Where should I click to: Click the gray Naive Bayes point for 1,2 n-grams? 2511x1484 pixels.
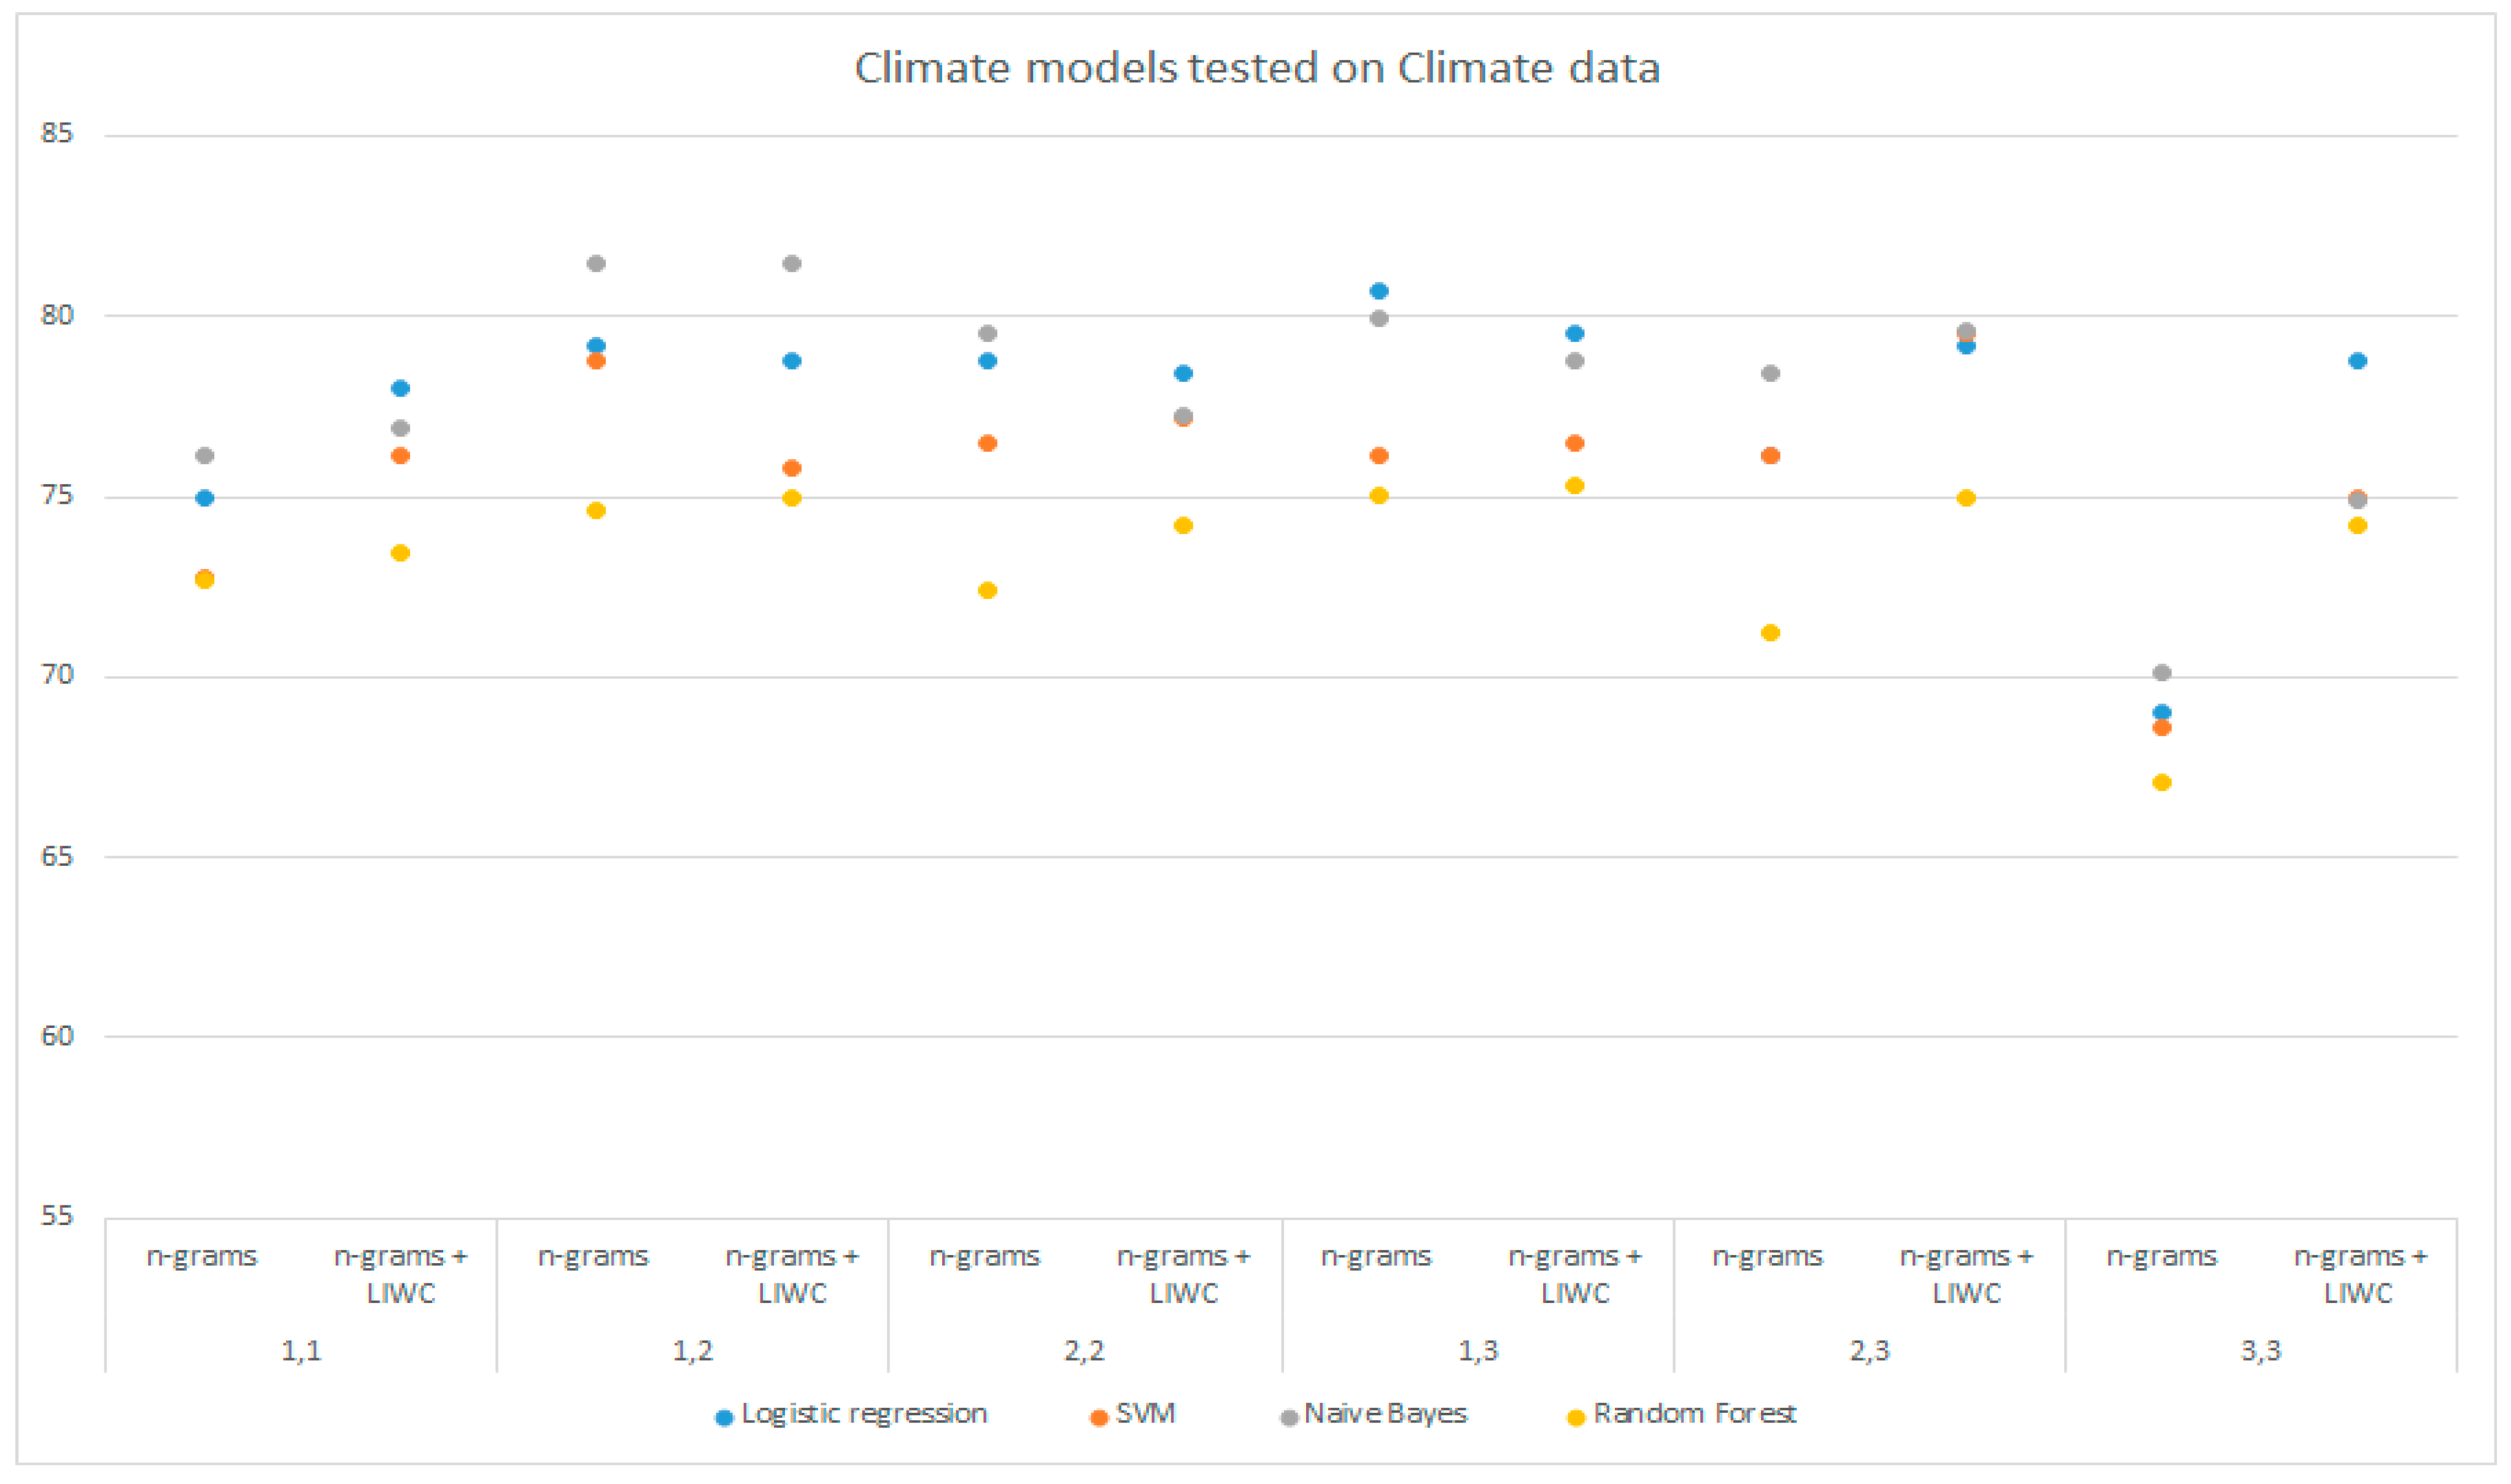pyautogui.click(x=596, y=264)
